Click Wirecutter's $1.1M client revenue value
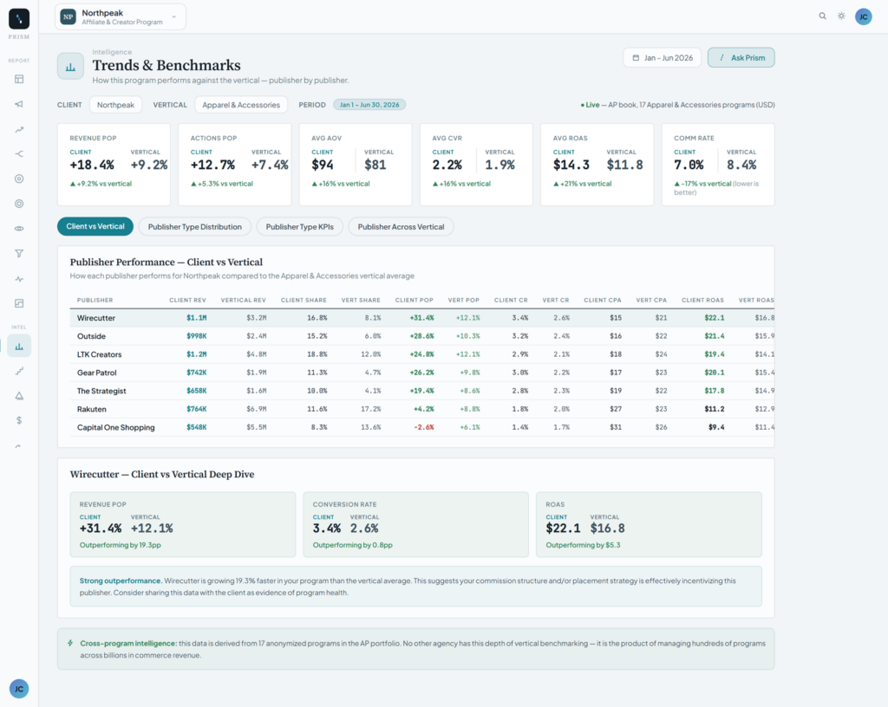 pyautogui.click(x=197, y=318)
